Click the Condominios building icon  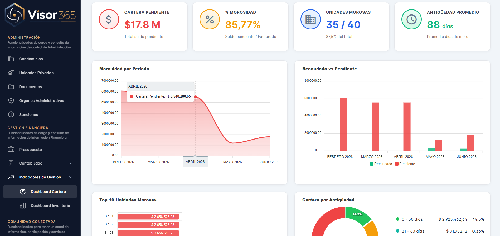click(11, 59)
